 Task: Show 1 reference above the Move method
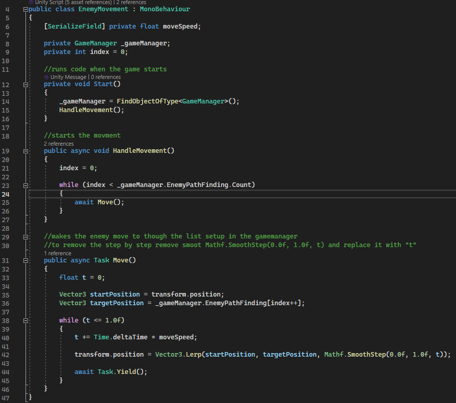[x=58, y=253]
